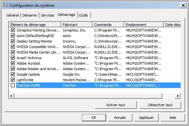Click the C:\Windows\PL... command cell

click(x=108, y=36)
